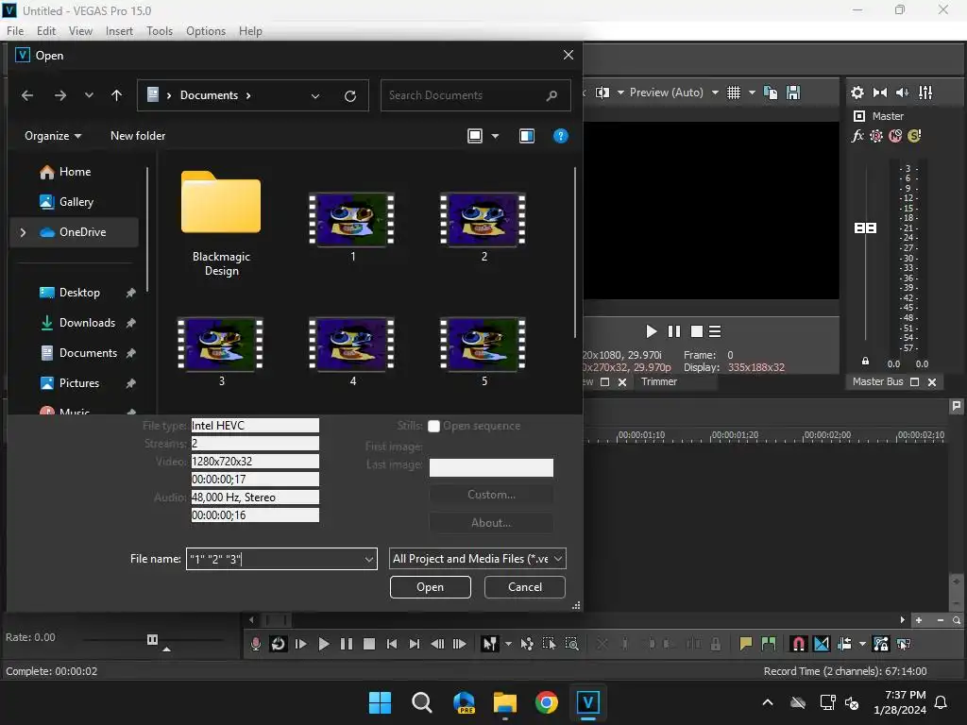This screenshot has width=967, height=725.
Task: Toggle Lock Envelopes to Events icon
Action: click(x=881, y=644)
